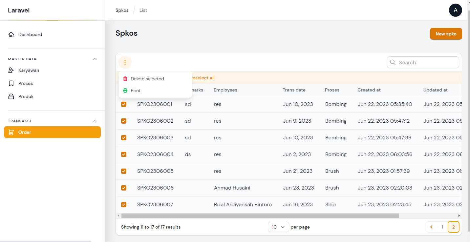Click Jun 22, 2023 06:03:56 created cell
Image resolution: width=470 pixels, height=242 pixels.
pyautogui.click(x=385, y=154)
